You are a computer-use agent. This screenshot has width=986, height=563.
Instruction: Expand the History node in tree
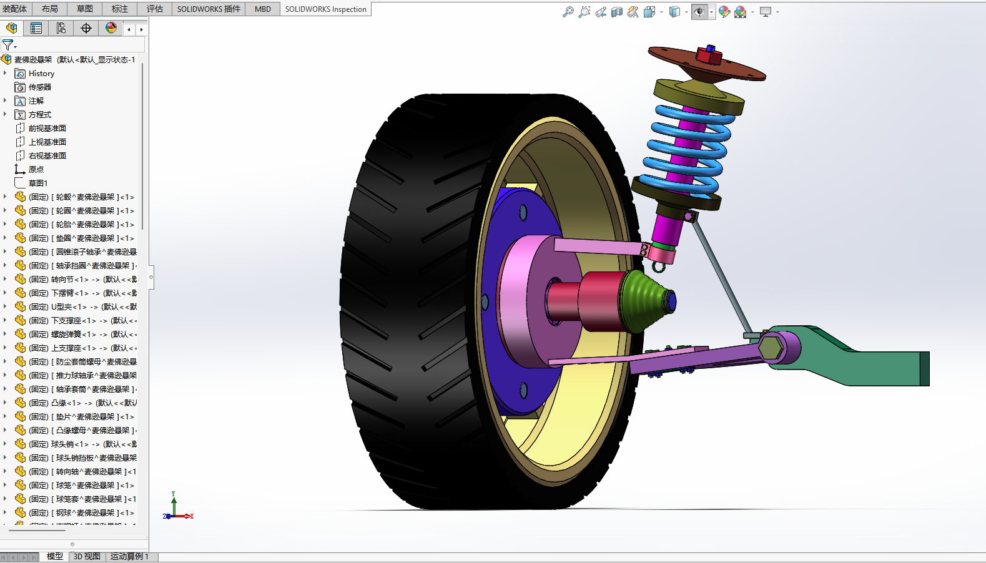(5, 73)
